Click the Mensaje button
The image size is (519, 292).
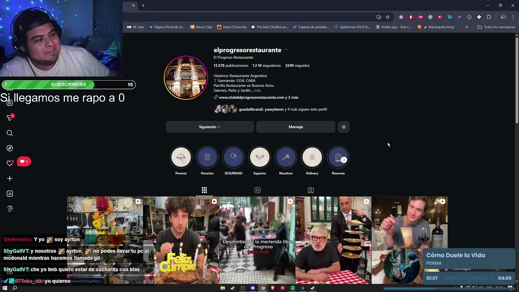click(x=296, y=127)
